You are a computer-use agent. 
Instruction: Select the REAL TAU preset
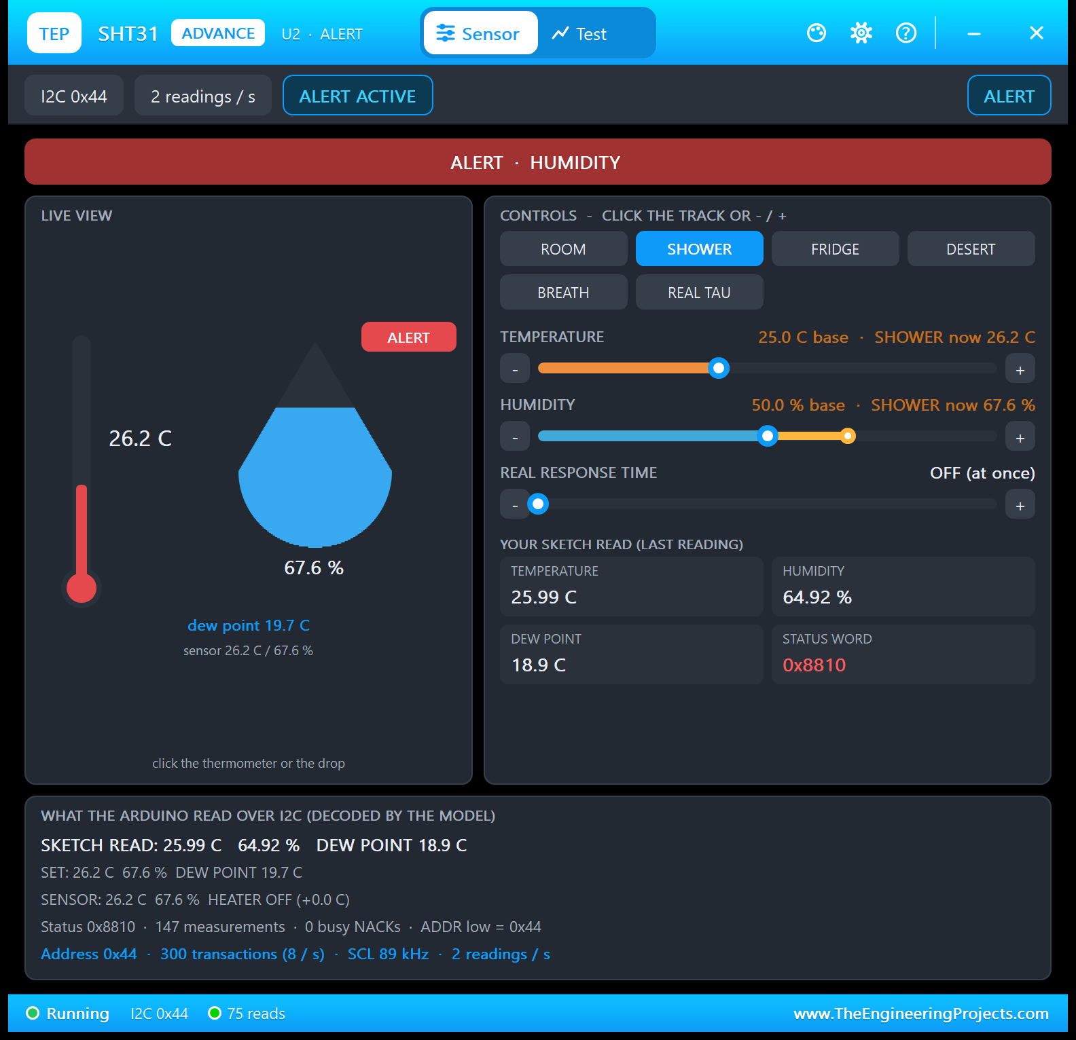[x=700, y=292]
